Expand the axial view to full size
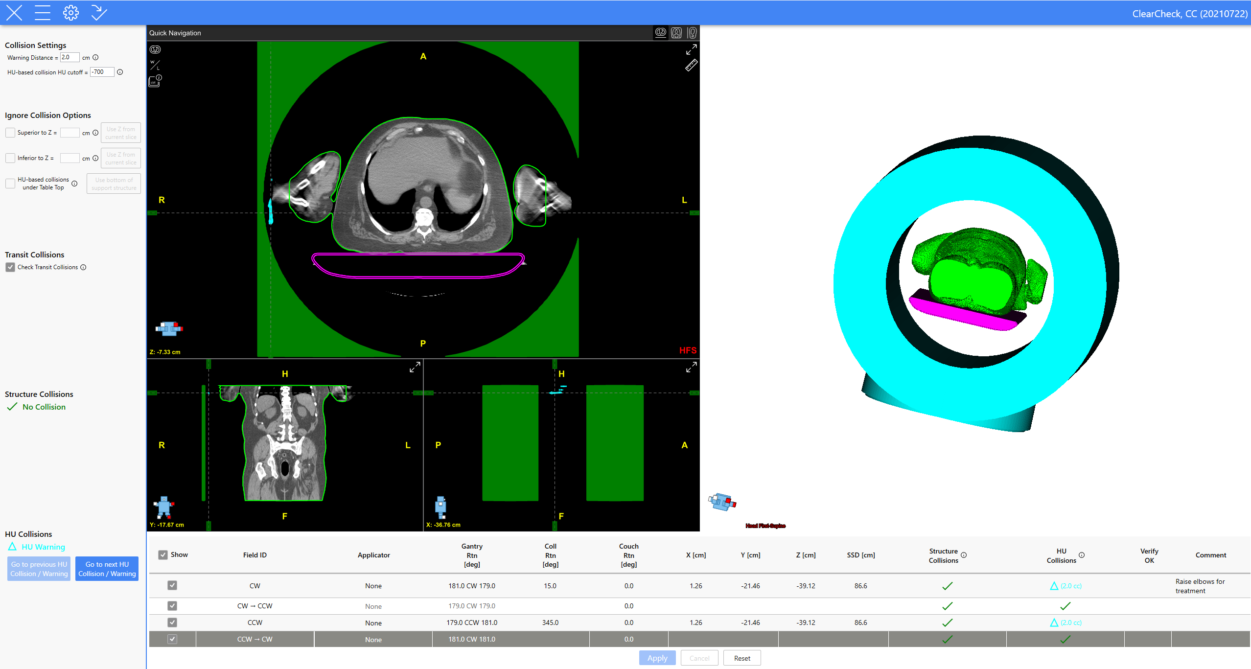 691,50
